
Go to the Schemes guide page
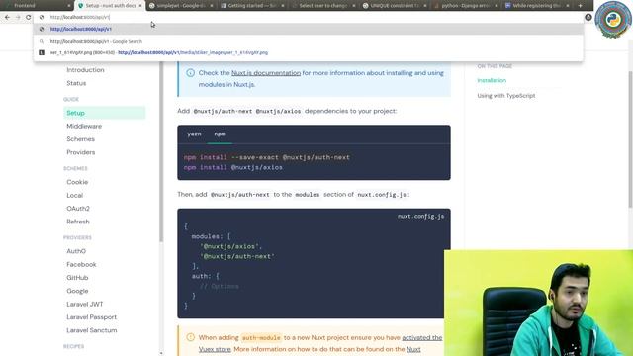80,139
